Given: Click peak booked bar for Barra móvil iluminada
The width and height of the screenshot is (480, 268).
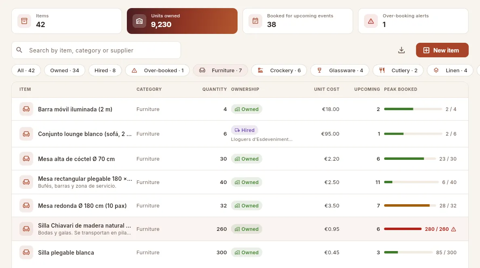Looking at the screenshot, I should [x=413, y=109].
